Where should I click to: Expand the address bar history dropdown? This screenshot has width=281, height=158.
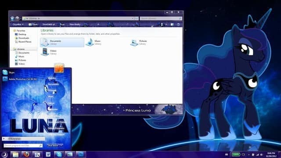pyautogui.click(x=133, y=18)
